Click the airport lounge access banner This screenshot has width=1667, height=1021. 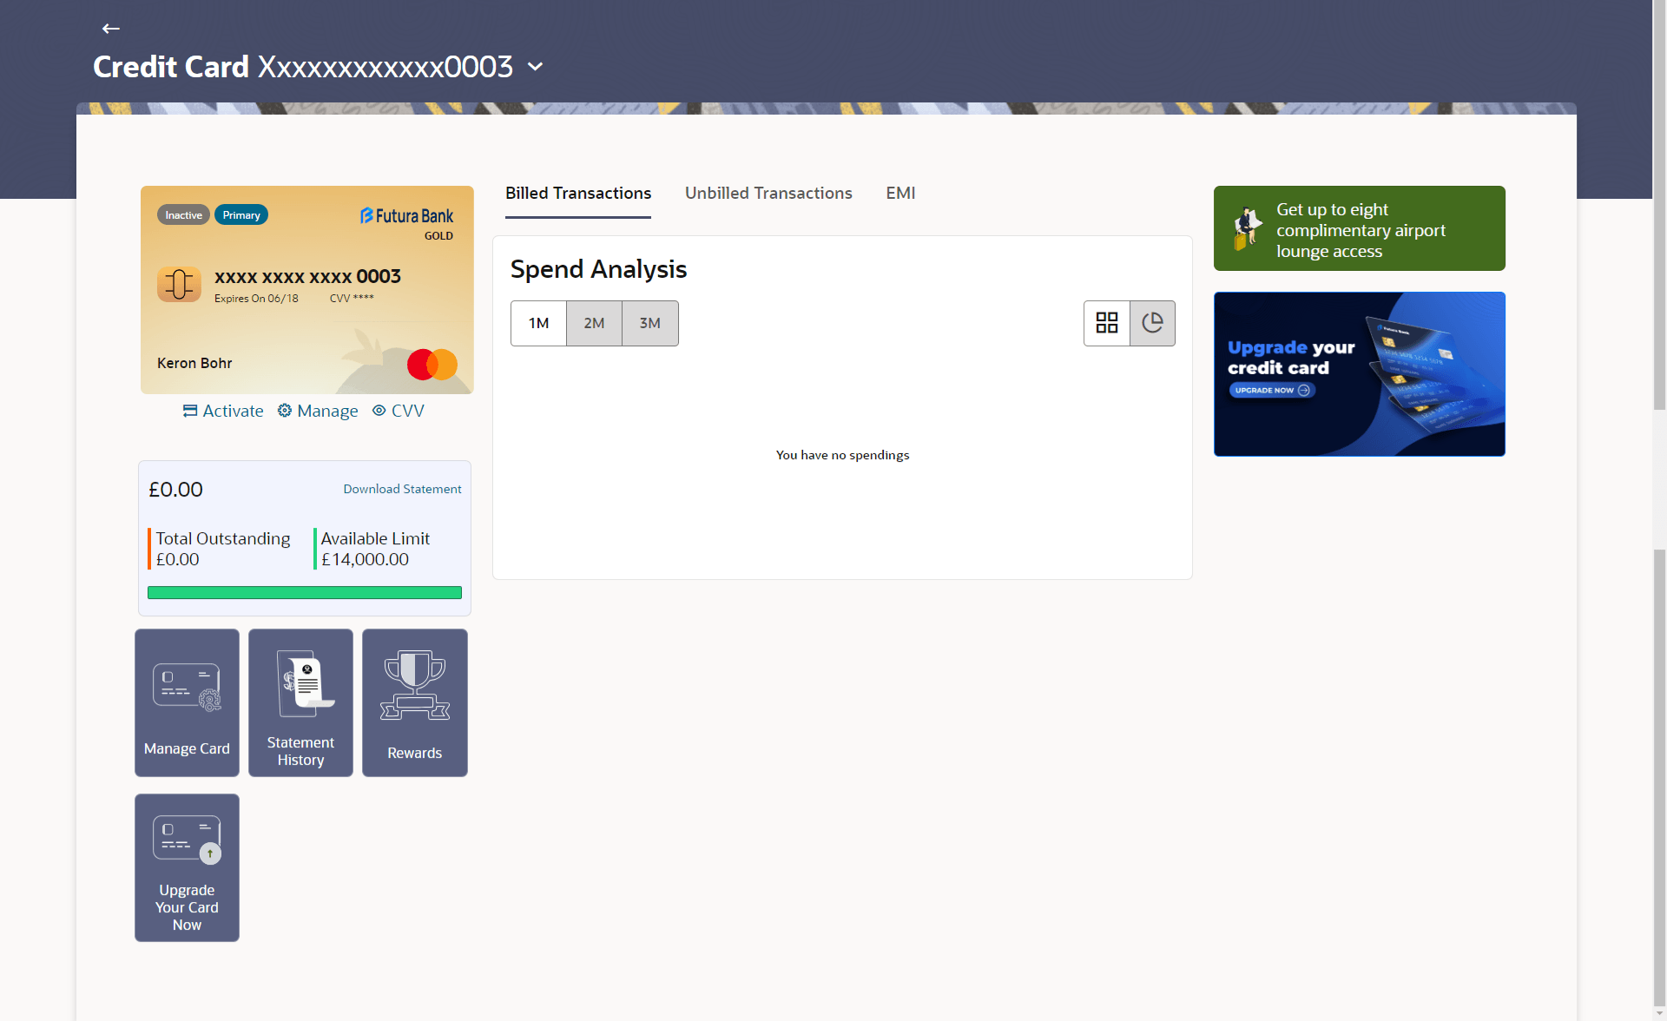1359,229
